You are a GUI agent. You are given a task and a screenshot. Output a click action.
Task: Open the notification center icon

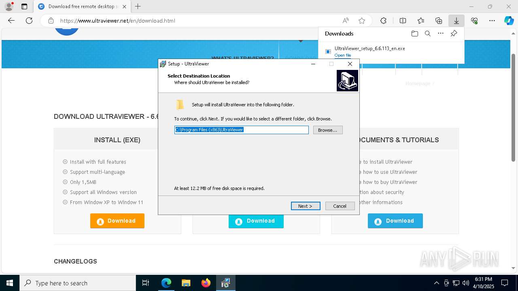pyautogui.click(x=505, y=283)
